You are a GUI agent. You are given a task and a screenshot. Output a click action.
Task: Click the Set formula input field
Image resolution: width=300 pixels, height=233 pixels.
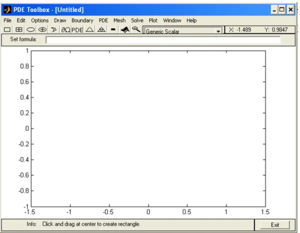click(163, 40)
